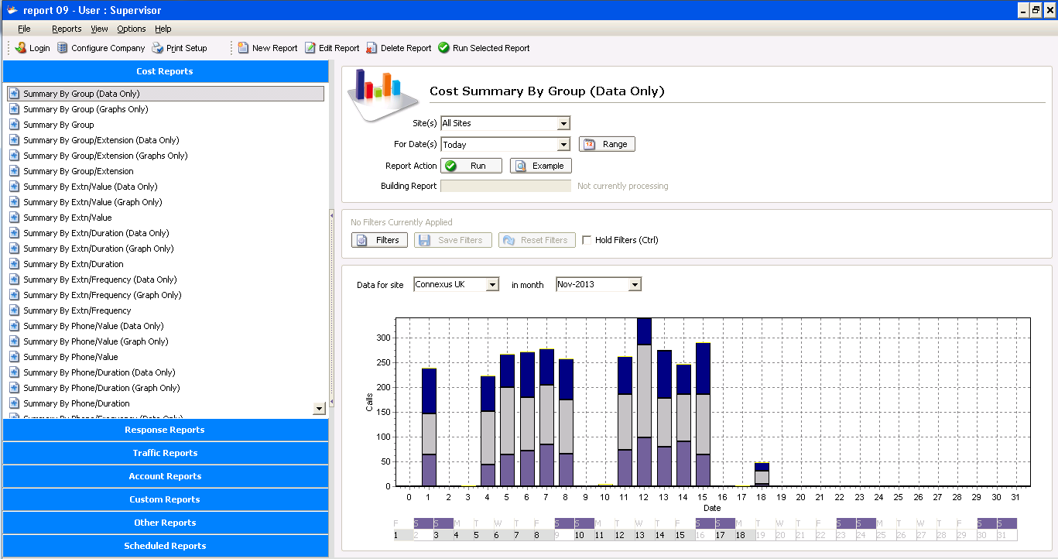
Task: Expand the Custom Reports section
Action: click(166, 499)
